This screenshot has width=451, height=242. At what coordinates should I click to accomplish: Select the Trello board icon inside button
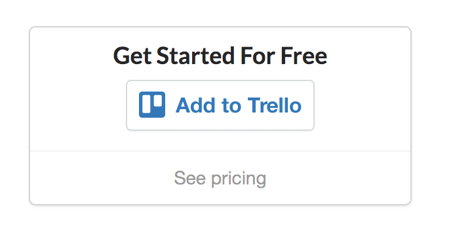[x=152, y=105]
